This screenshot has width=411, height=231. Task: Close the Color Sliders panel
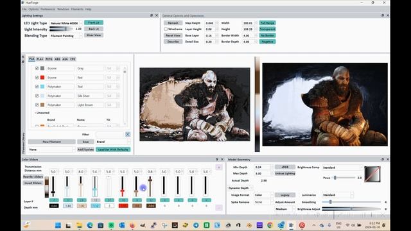click(222, 159)
